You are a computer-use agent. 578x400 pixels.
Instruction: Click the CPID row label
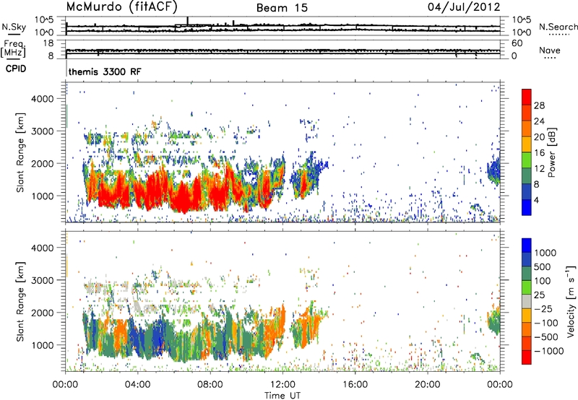(x=16, y=69)
